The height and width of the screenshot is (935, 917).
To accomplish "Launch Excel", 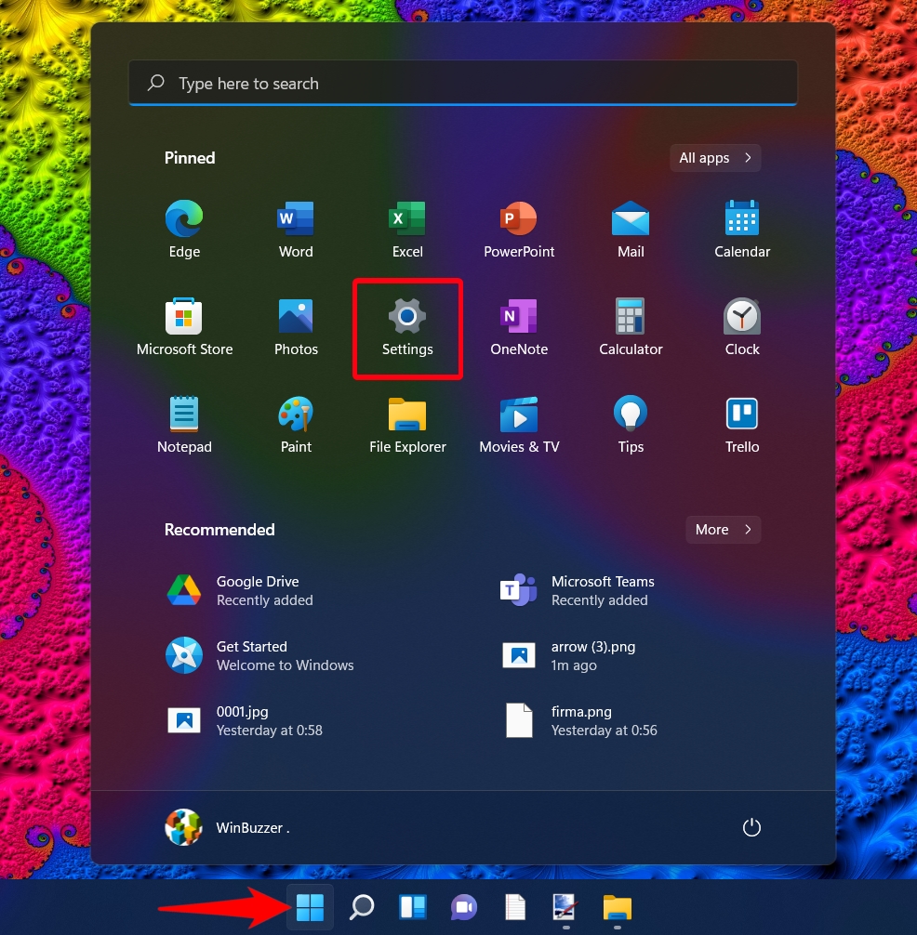I will click(406, 228).
